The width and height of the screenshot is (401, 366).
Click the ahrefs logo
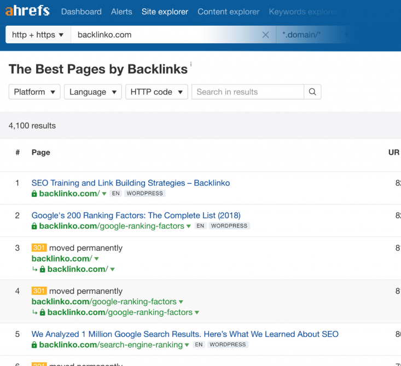coord(27,11)
